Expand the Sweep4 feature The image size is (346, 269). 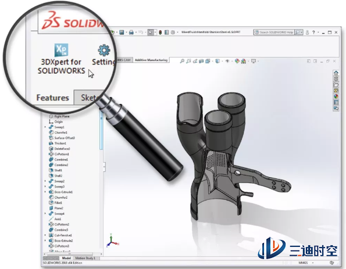(45, 213)
